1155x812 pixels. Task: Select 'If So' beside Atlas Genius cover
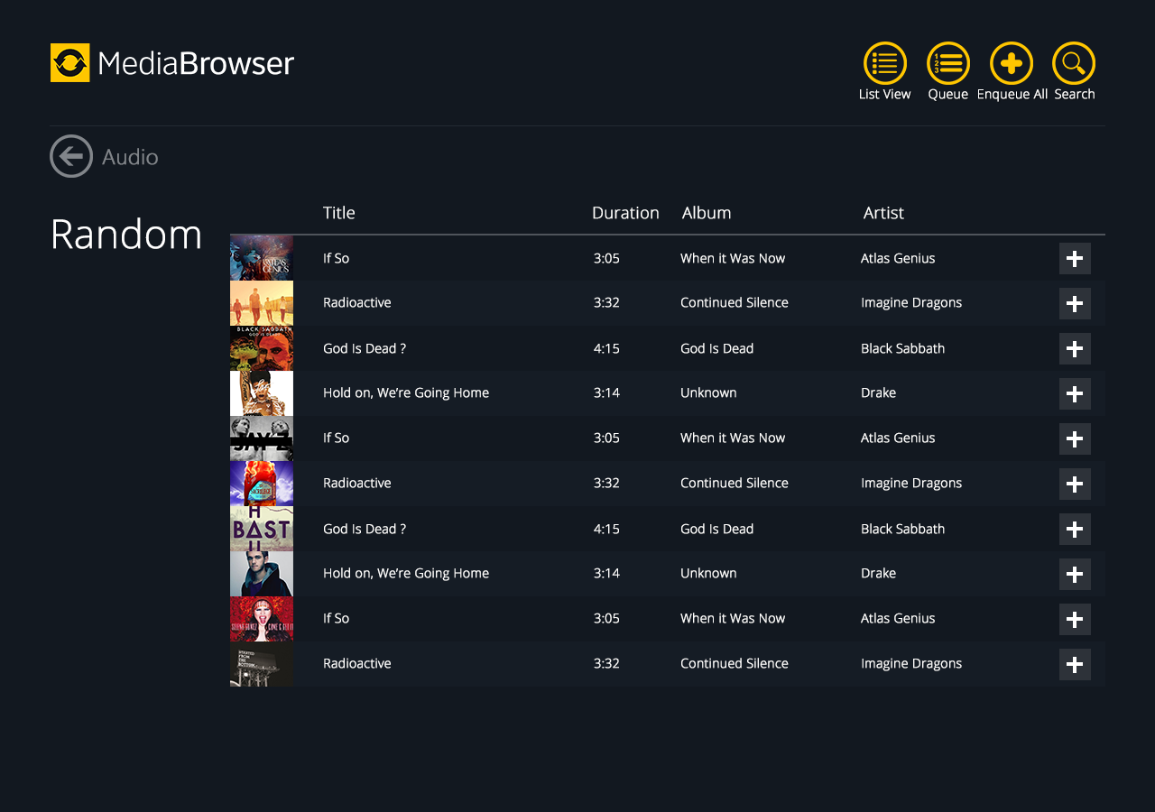click(337, 258)
